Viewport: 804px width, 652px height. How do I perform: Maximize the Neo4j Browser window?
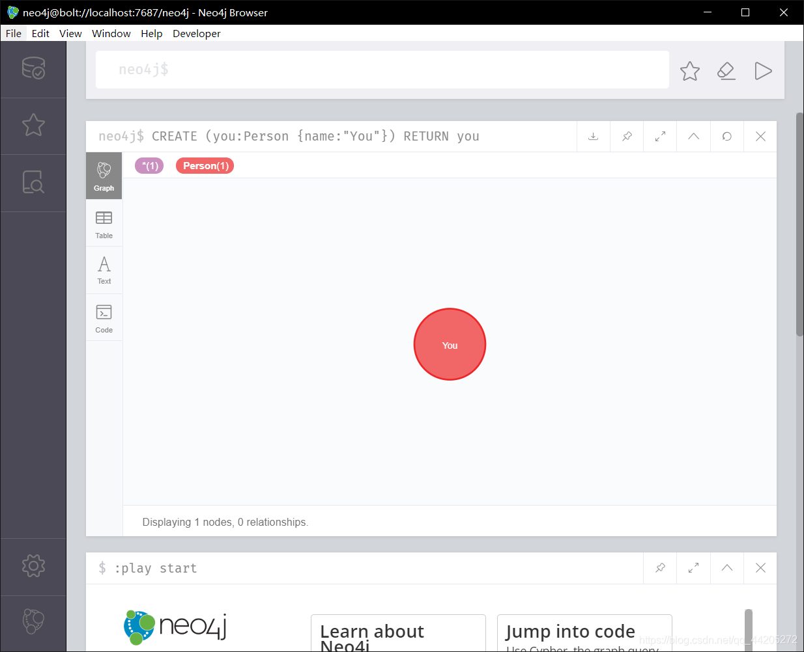745,12
